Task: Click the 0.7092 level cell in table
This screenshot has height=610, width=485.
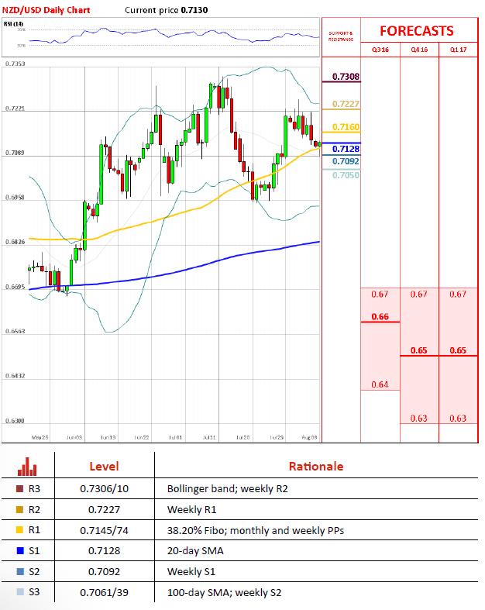Action: click(105, 572)
